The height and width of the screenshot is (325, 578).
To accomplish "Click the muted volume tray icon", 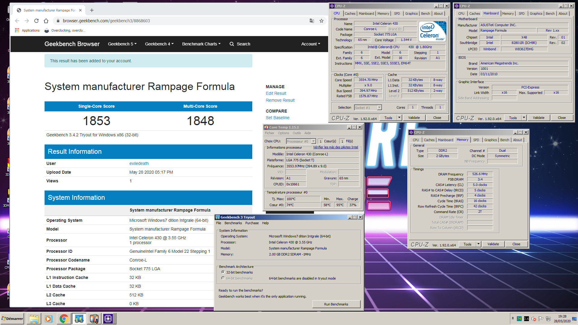I will pos(534,319).
